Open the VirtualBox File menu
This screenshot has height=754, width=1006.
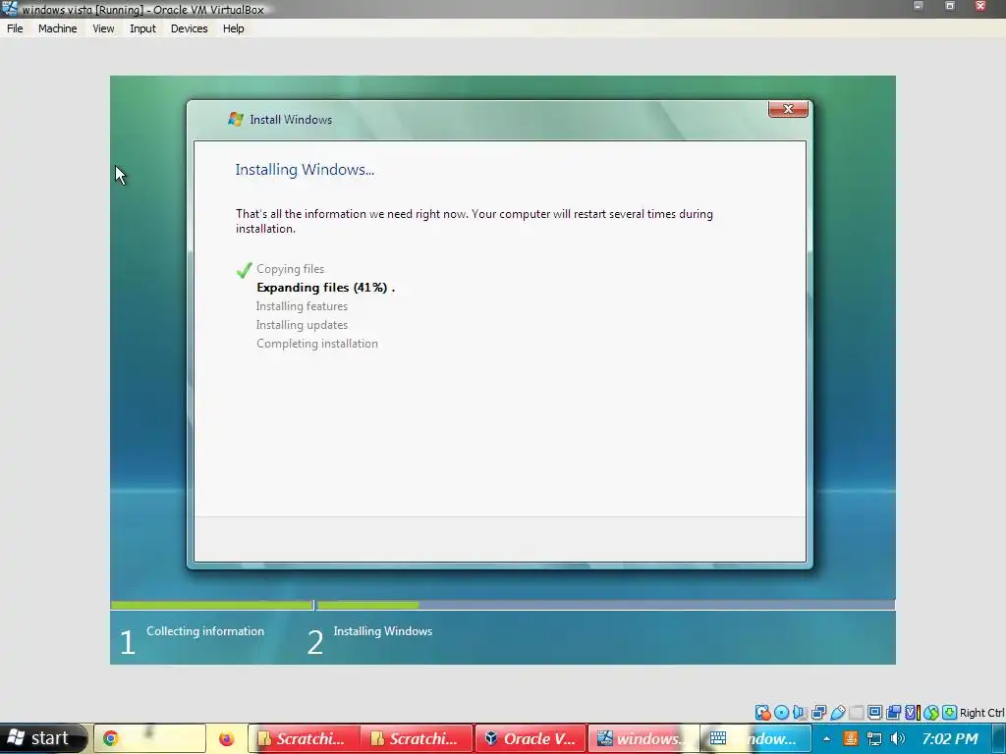tap(15, 28)
